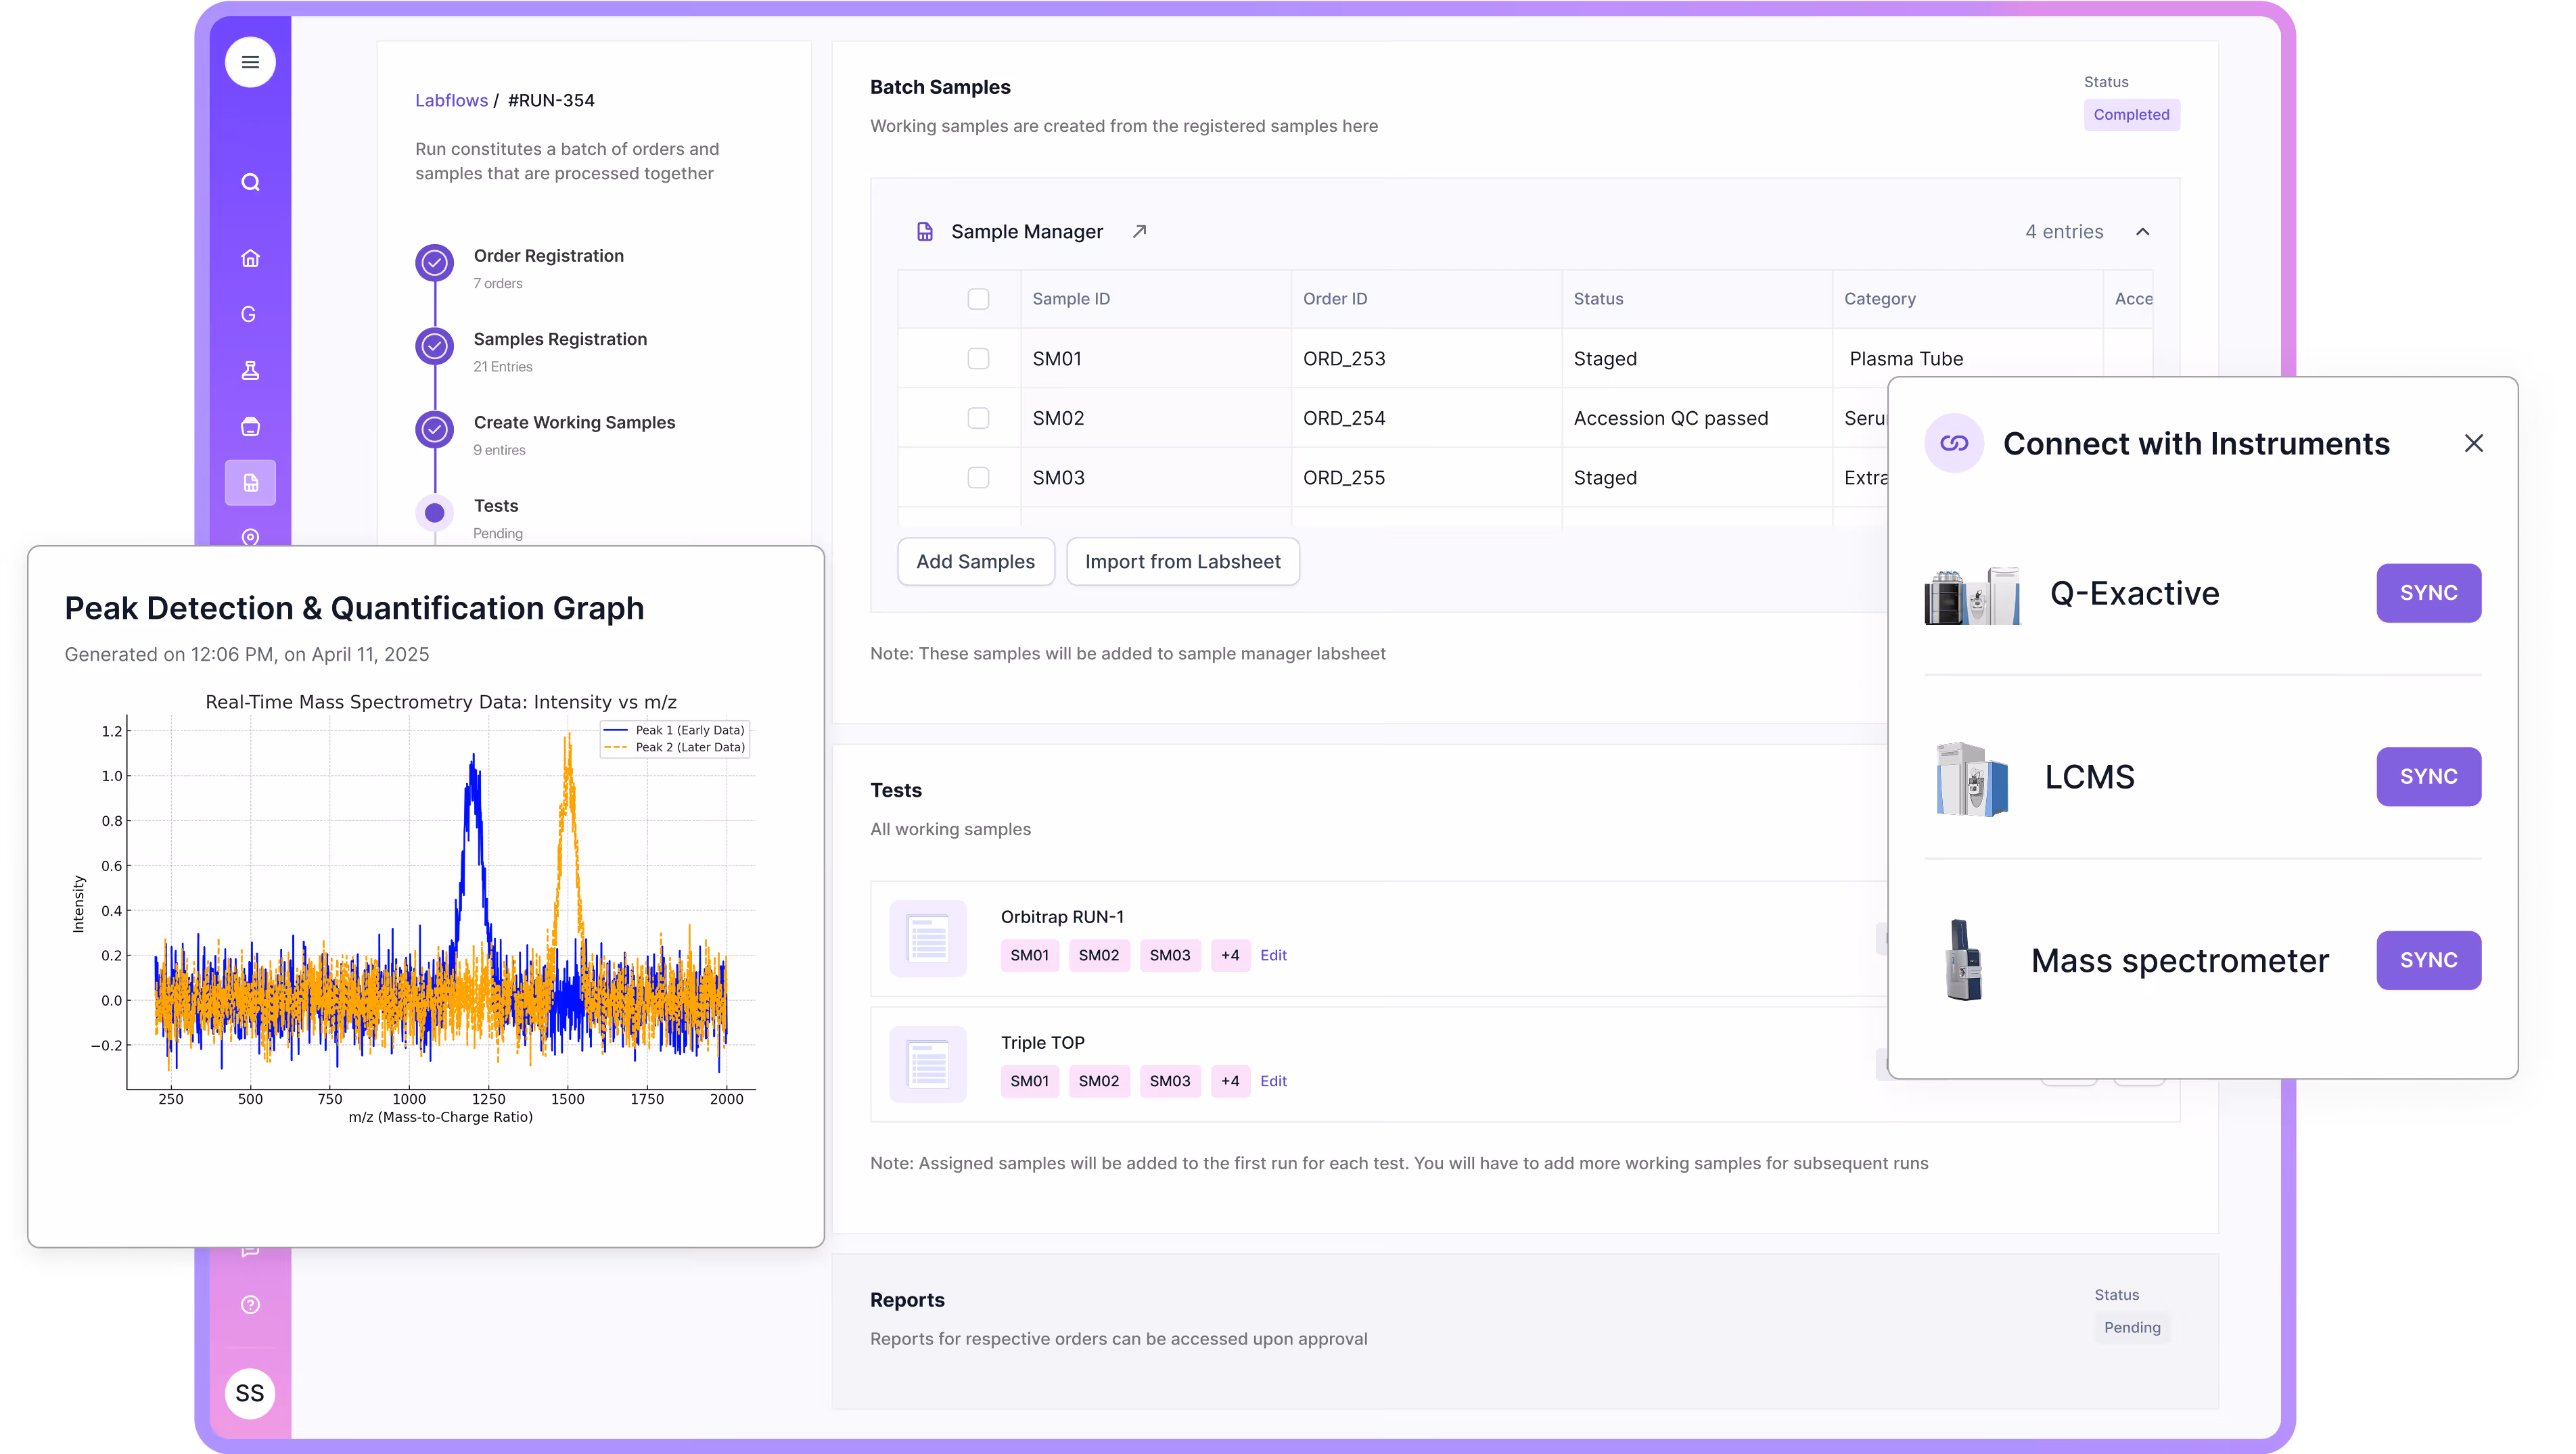Expand the +4 samples badge on Orbitrap RUN-1
The width and height of the screenshot is (2576, 1454).
tap(1230, 955)
